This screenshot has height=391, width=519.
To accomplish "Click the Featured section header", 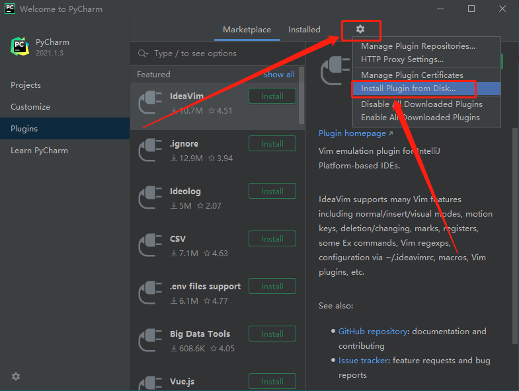I will tap(153, 75).
